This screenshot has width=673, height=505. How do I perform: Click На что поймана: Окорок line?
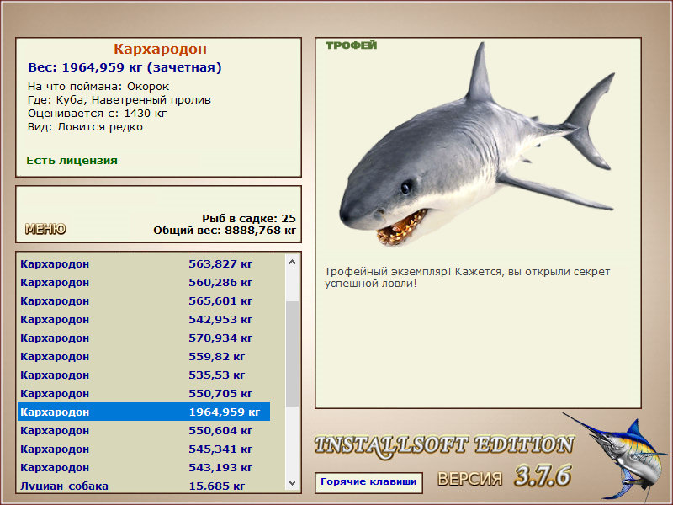click(98, 87)
